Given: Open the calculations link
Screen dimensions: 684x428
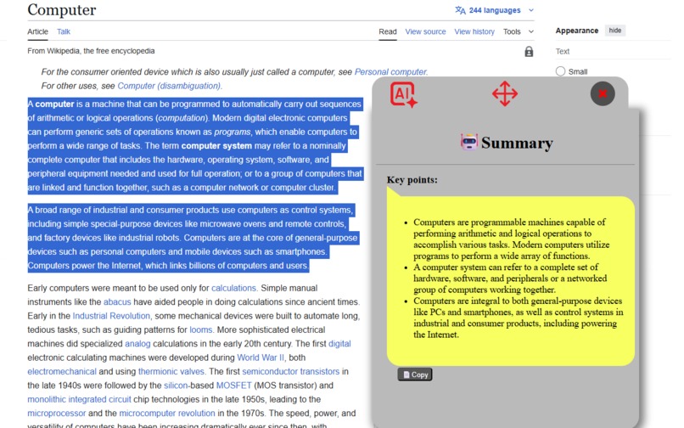Looking at the screenshot, I should 234,288.
